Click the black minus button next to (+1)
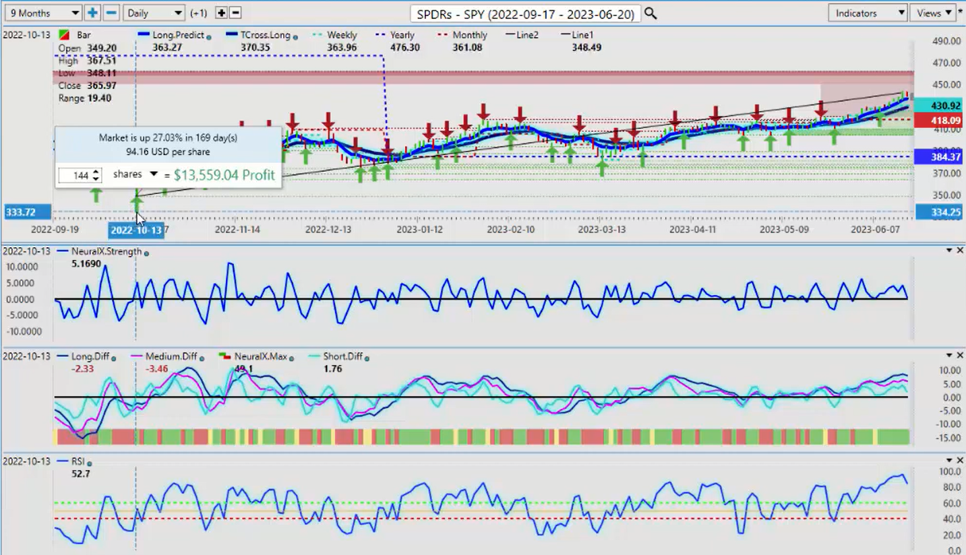Image resolution: width=966 pixels, height=555 pixels. [235, 13]
